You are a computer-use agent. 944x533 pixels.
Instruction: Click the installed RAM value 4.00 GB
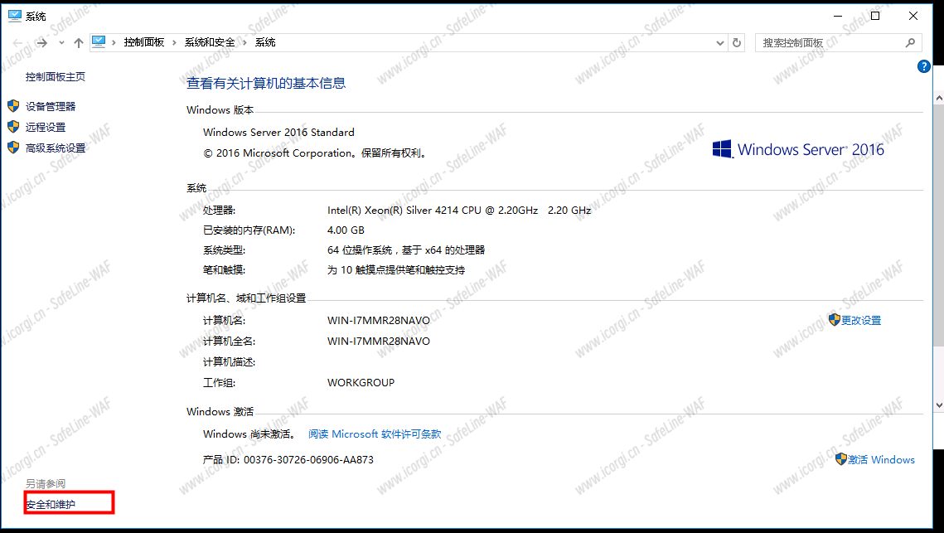(x=346, y=230)
